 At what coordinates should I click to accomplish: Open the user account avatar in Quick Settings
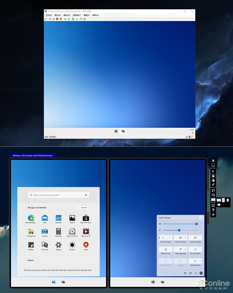pos(201,273)
